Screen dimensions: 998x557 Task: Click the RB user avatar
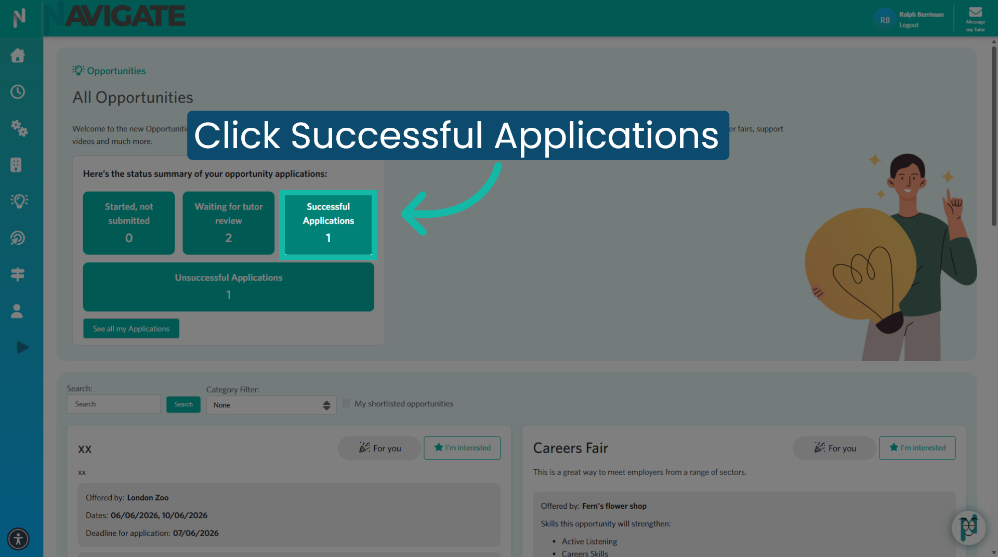pos(885,20)
